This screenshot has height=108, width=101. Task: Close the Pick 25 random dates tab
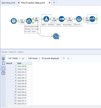[49, 3]
